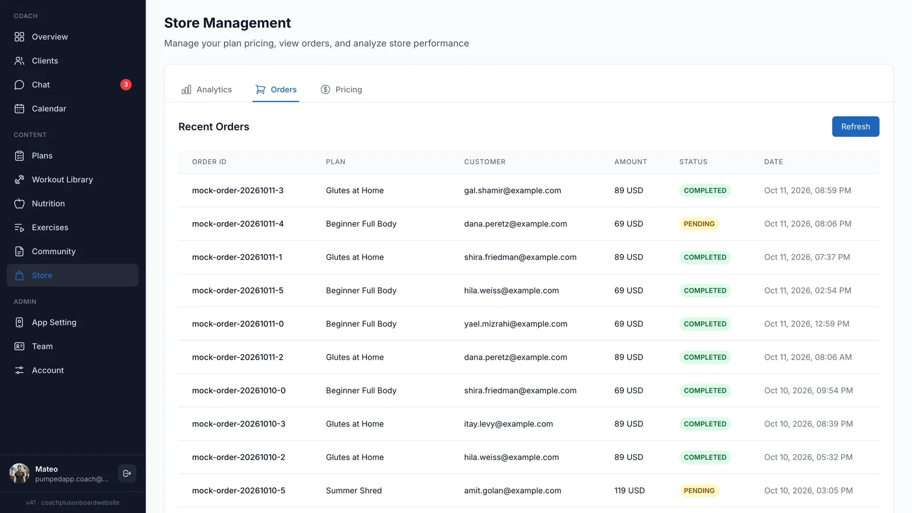Click the Exercises list icon
Viewport: 912px width, 513px height.
click(x=19, y=228)
